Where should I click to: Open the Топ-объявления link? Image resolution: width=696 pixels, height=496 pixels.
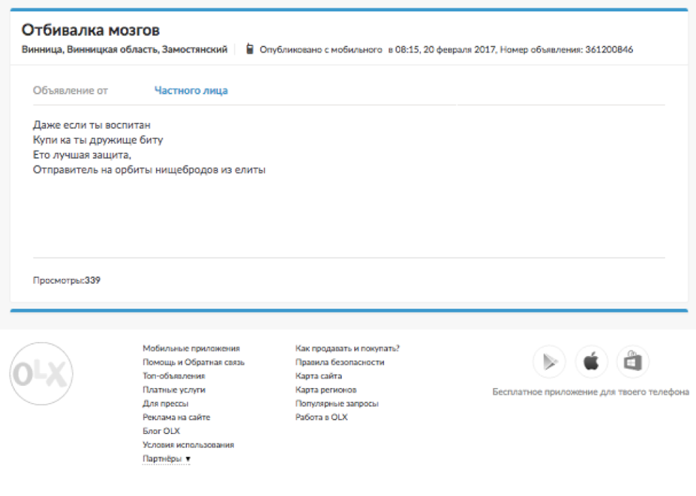[x=173, y=376]
